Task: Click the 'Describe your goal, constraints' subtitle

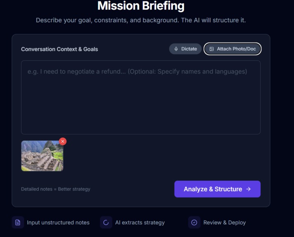Action: (x=141, y=20)
